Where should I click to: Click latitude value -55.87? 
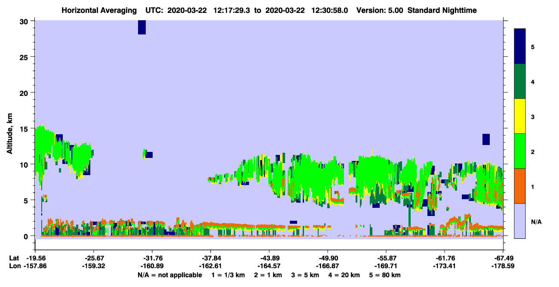(386, 258)
